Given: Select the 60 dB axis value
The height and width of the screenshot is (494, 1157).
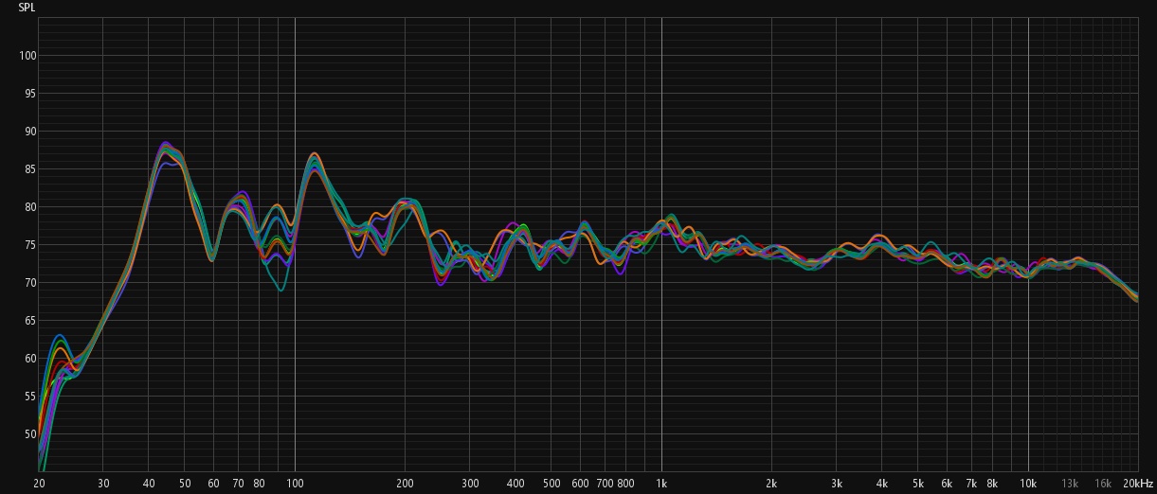Looking at the screenshot, I should [x=30, y=359].
